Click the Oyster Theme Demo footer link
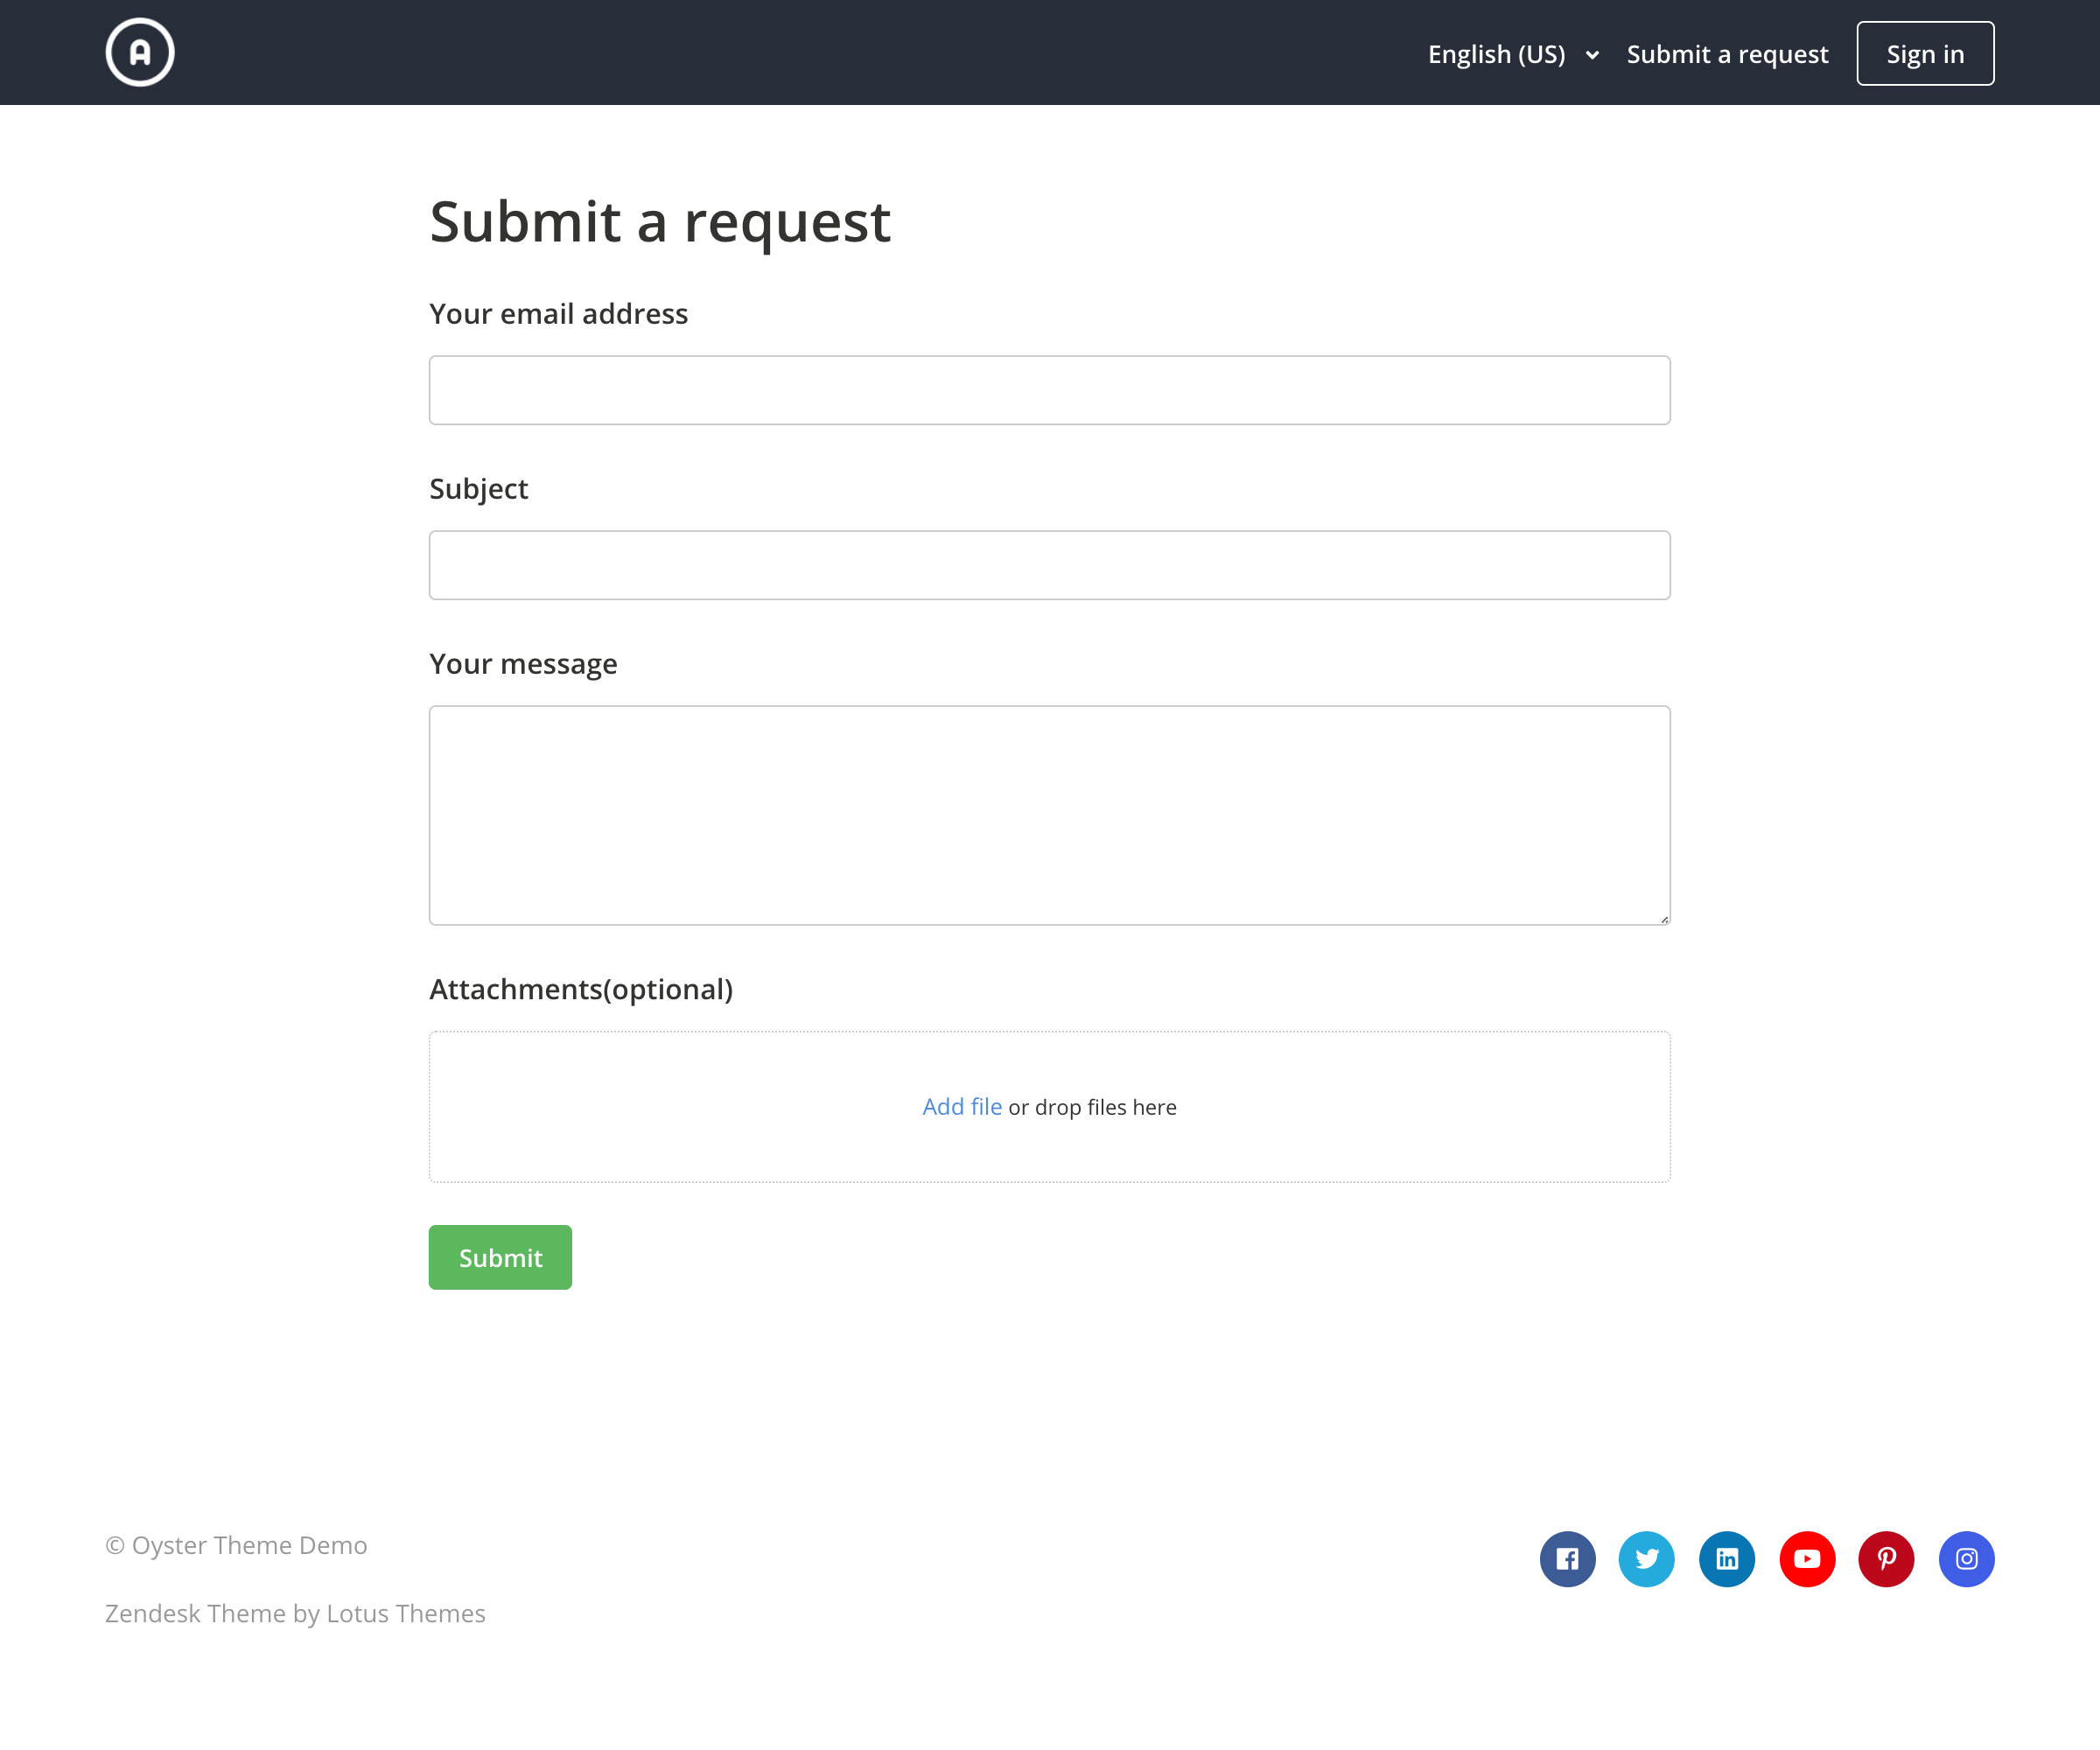Screen dimensions: 2100x1750 pos(249,1545)
